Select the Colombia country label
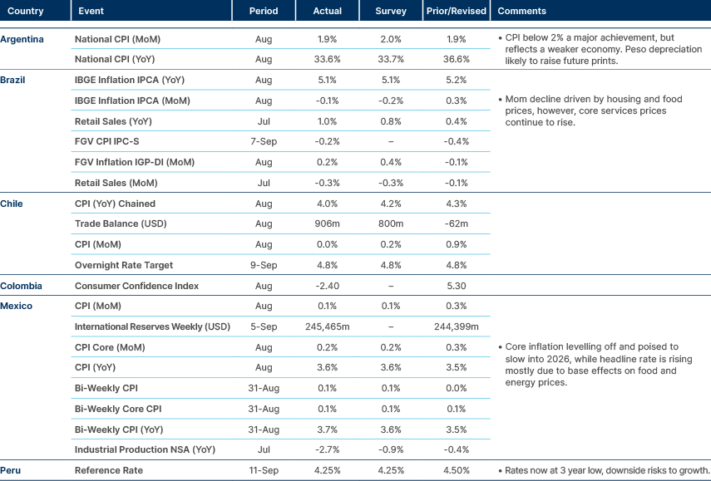 23,285
